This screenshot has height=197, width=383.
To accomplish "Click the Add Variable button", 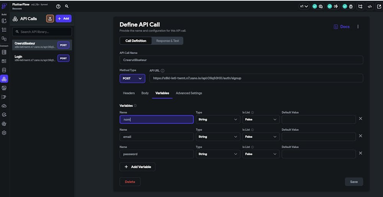I will click(x=137, y=167).
